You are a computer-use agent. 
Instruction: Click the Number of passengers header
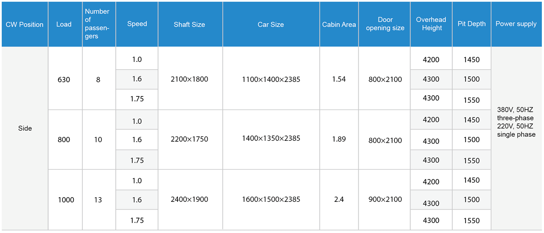98,24
